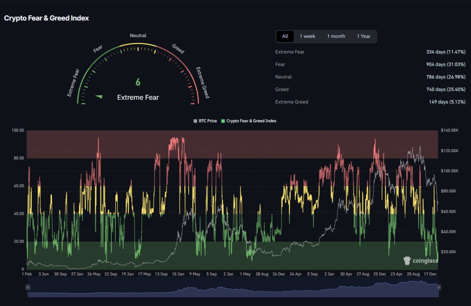Select the "All" time range tab

(285, 36)
